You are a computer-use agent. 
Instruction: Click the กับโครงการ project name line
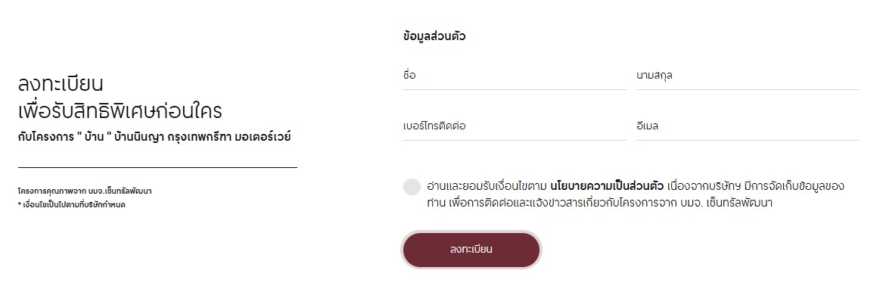pos(154,137)
